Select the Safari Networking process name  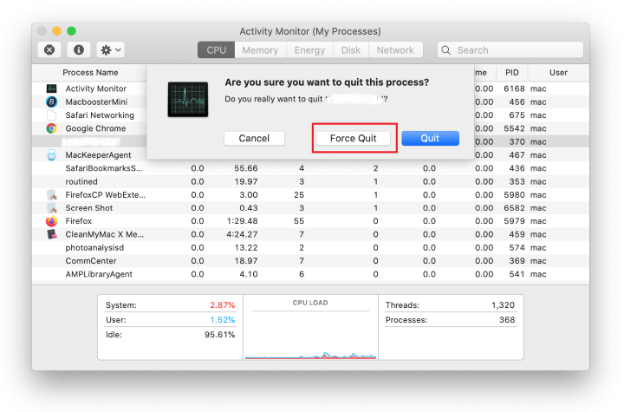(100, 115)
